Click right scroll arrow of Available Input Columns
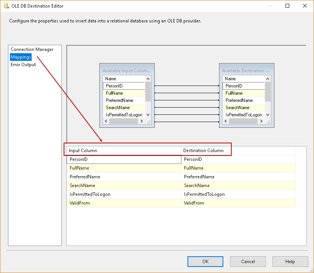This screenshot has width=314, height=273. coord(141,121)
